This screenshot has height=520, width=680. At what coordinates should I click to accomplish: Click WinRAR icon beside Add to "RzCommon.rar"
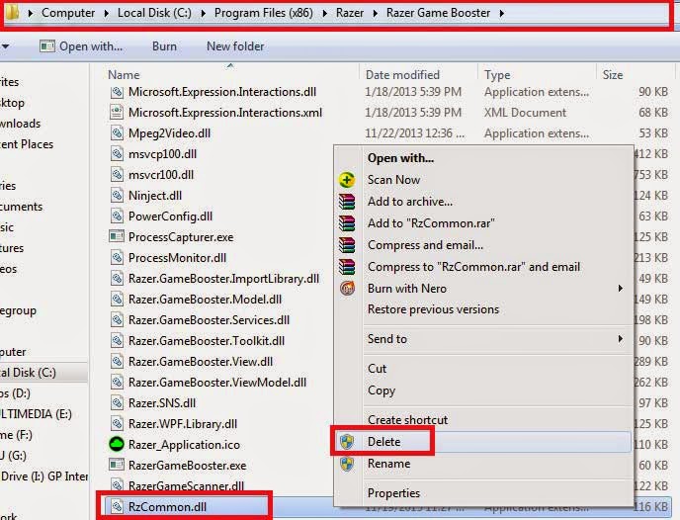coord(347,223)
